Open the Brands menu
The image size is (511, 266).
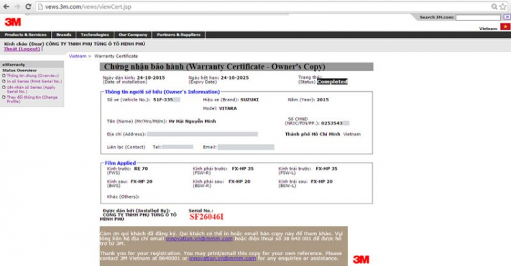(x=63, y=35)
